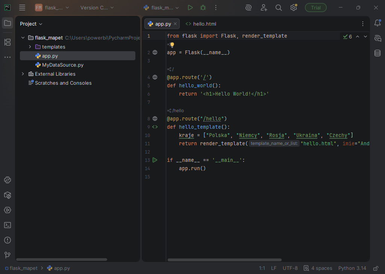Viewport: 385px width, 274px height.
Task: Click the lightbulb quick-fix icon
Action: (172, 45)
